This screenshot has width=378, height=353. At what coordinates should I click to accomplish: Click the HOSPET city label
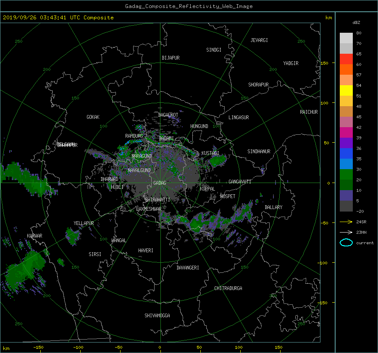228,196
